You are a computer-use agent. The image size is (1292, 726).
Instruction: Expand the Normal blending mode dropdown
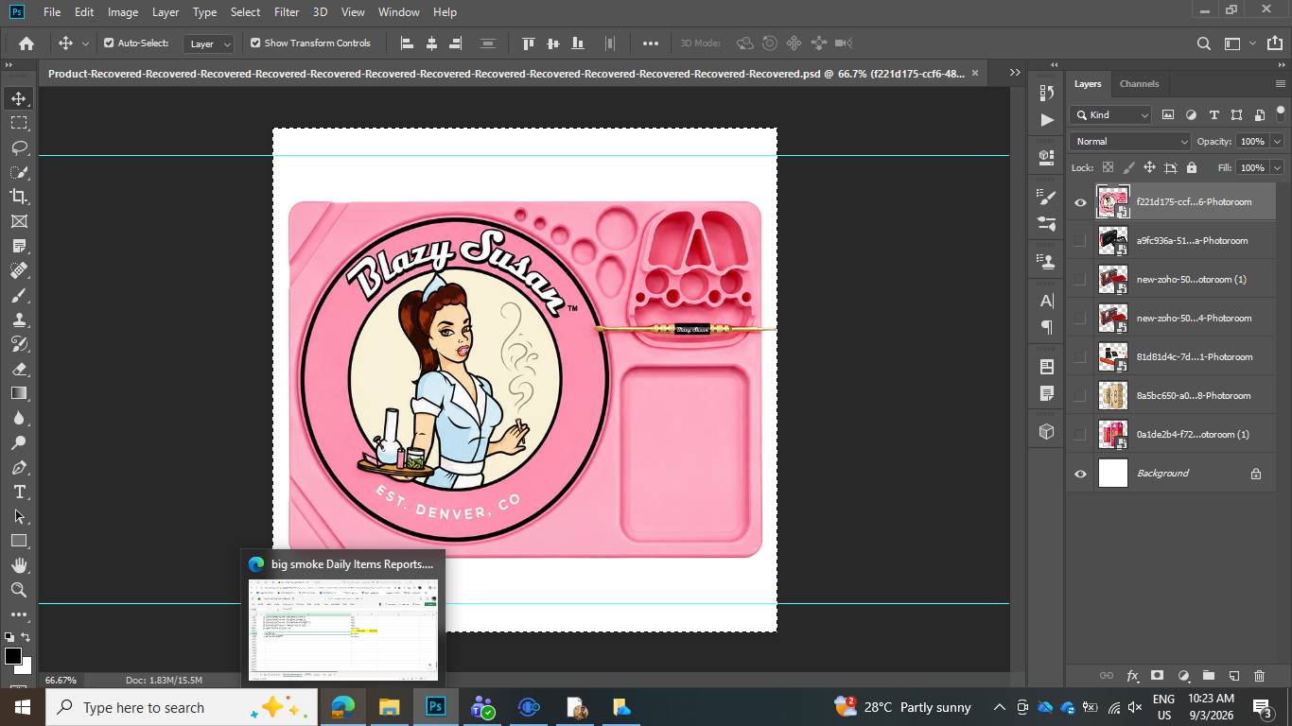[1130, 141]
